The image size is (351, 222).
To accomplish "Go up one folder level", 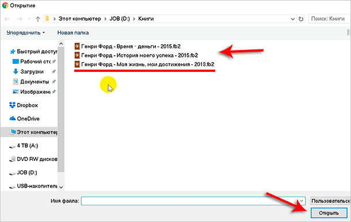I will [38, 19].
